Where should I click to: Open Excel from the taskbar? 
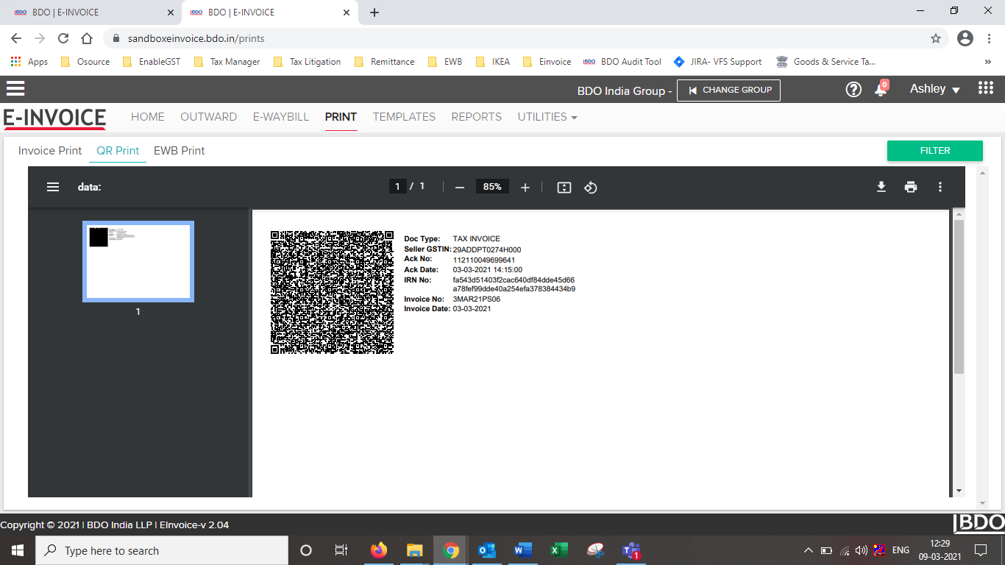click(x=559, y=550)
